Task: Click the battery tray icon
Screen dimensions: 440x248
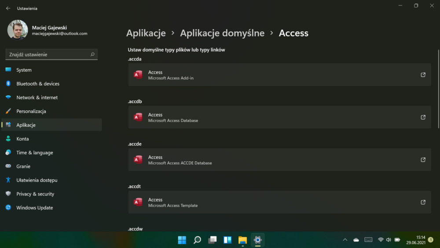Action: pyautogui.click(x=397, y=240)
